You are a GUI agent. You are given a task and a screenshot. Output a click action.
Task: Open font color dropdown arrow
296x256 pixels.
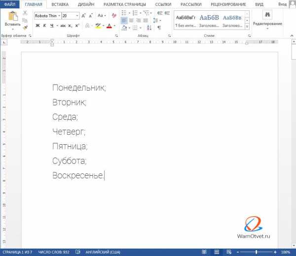(x=114, y=26)
